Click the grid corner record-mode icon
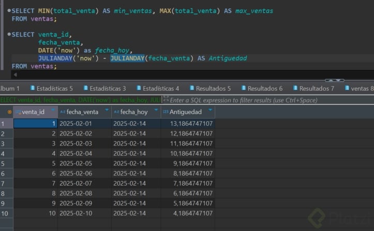The width and height of the screenshot is (374, 231). point(9,112)
